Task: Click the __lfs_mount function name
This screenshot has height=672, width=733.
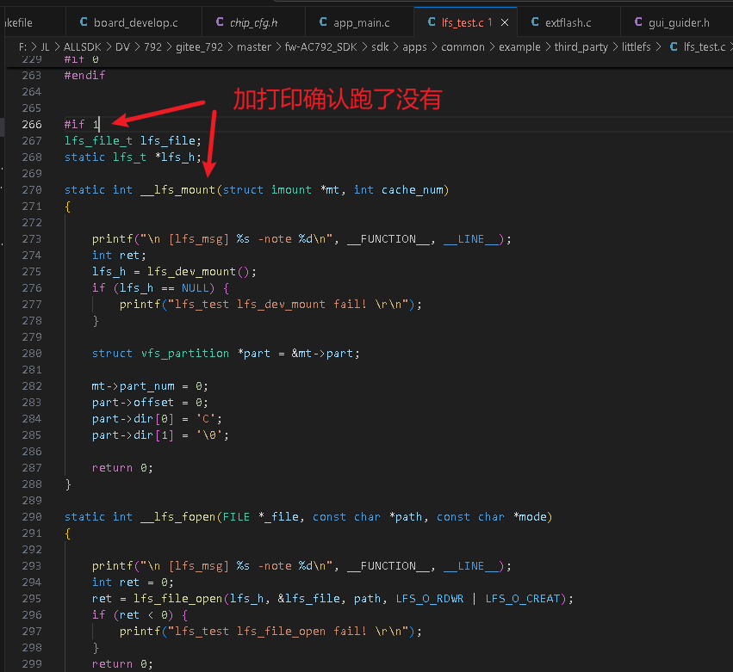Action: coord(178,190)
